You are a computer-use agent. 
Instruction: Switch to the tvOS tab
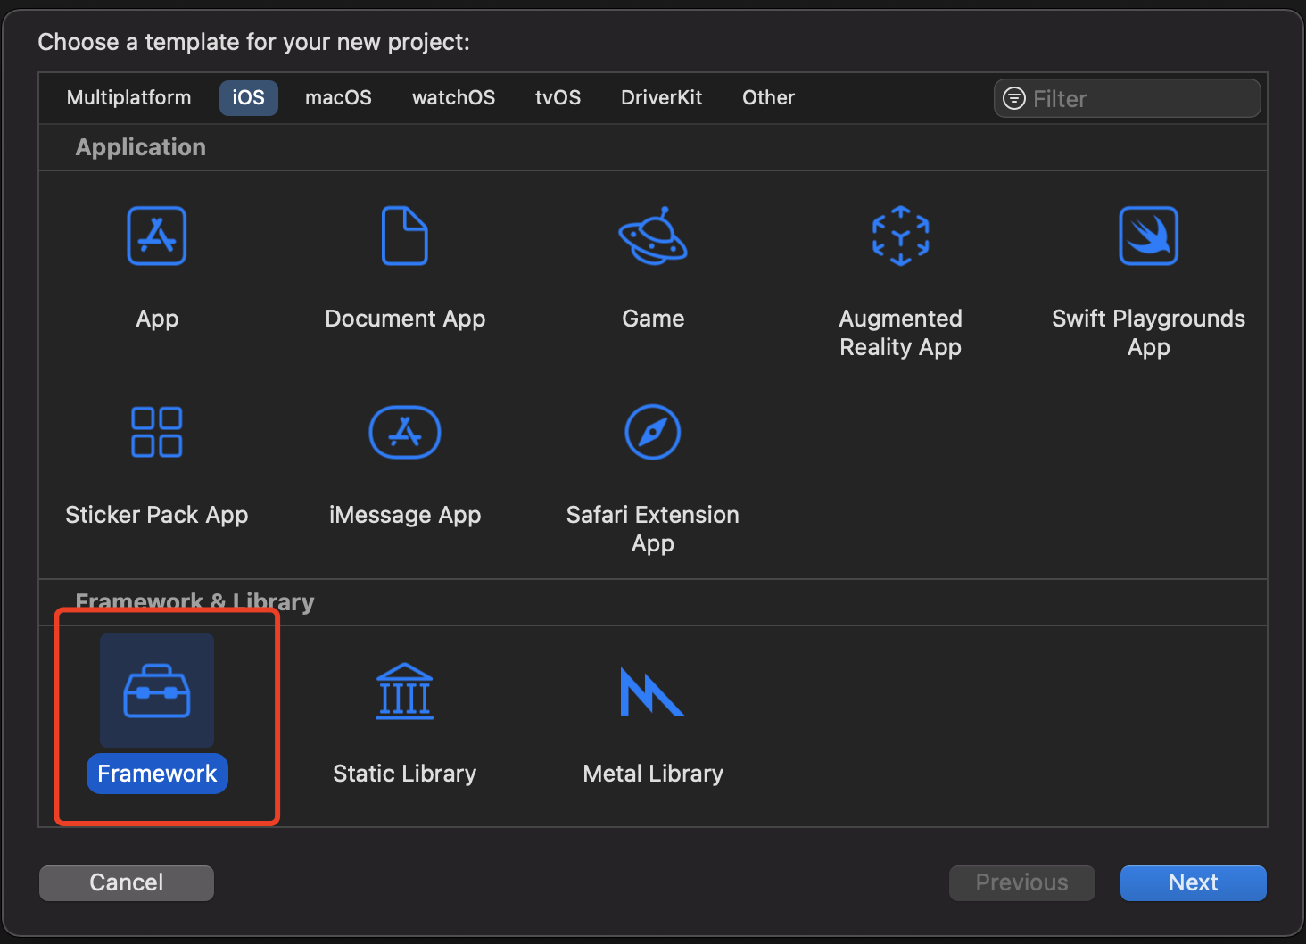[x=558, y=98]
